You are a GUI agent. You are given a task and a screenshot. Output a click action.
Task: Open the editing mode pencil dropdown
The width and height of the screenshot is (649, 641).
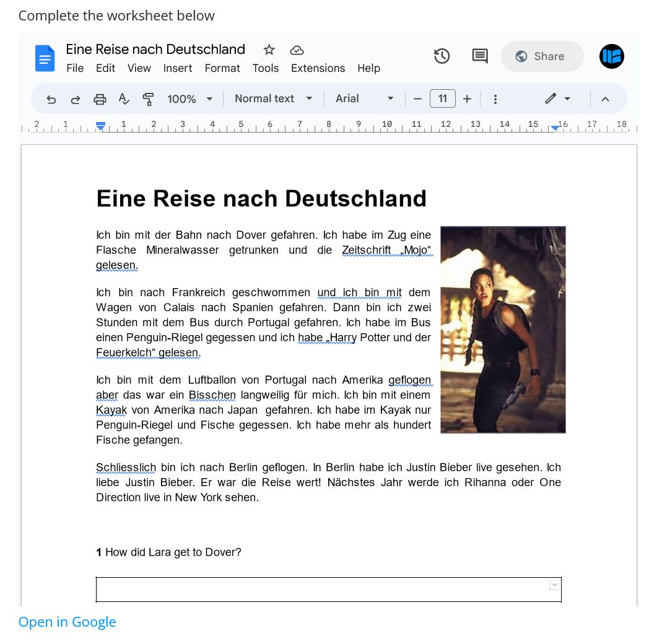[x=557, y=99]
